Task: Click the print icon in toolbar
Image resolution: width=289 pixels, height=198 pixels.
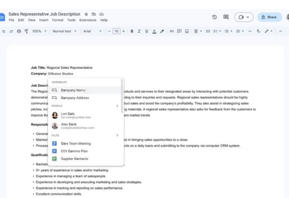Action: pyautogui.click(x=19, y=31)
